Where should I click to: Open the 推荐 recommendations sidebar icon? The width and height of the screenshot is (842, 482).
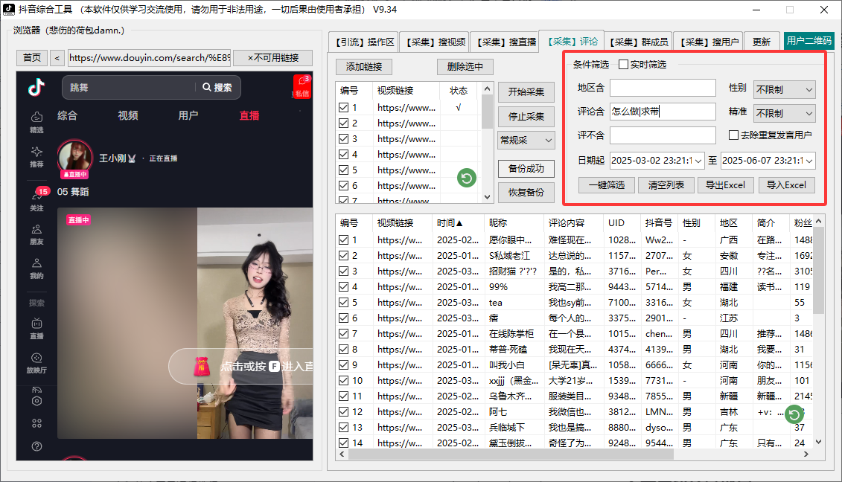[36, 155]
